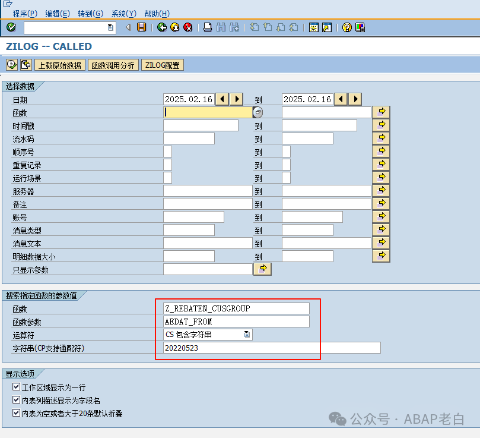Open the 帮助(H) menu

[x=157, y=14]
